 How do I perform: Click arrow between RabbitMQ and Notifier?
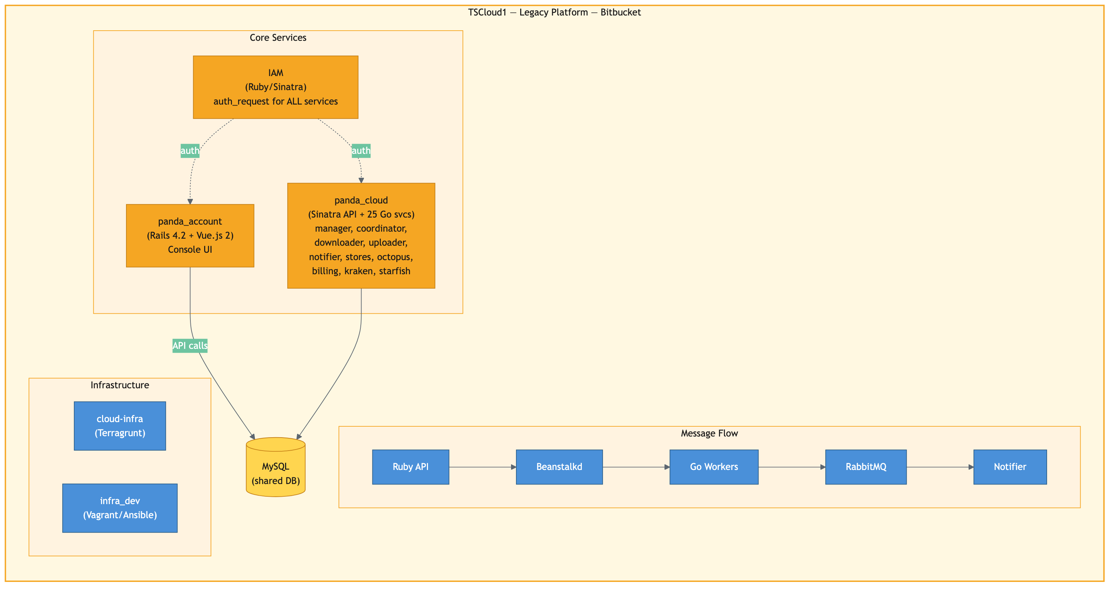[x=939, y=467]
